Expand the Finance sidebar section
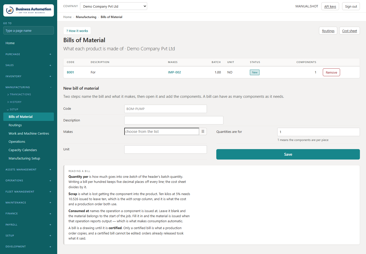Viewport: 366px width, 254px height. click(x=28, y=214)
